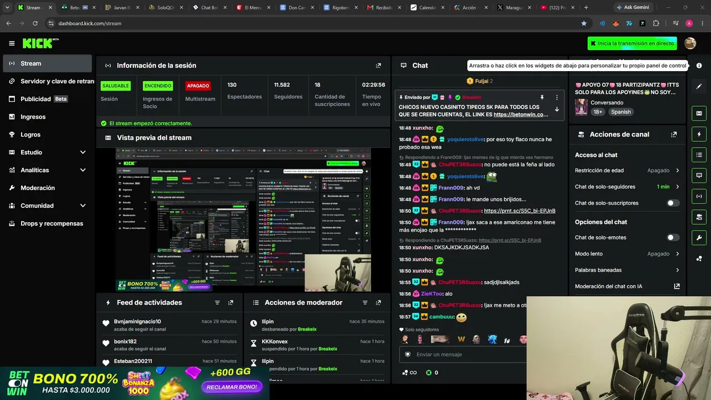This screenshot has height=400, width=711.
Task: Toggle Chat de solo-emotes switch
Action: [673, 238]
